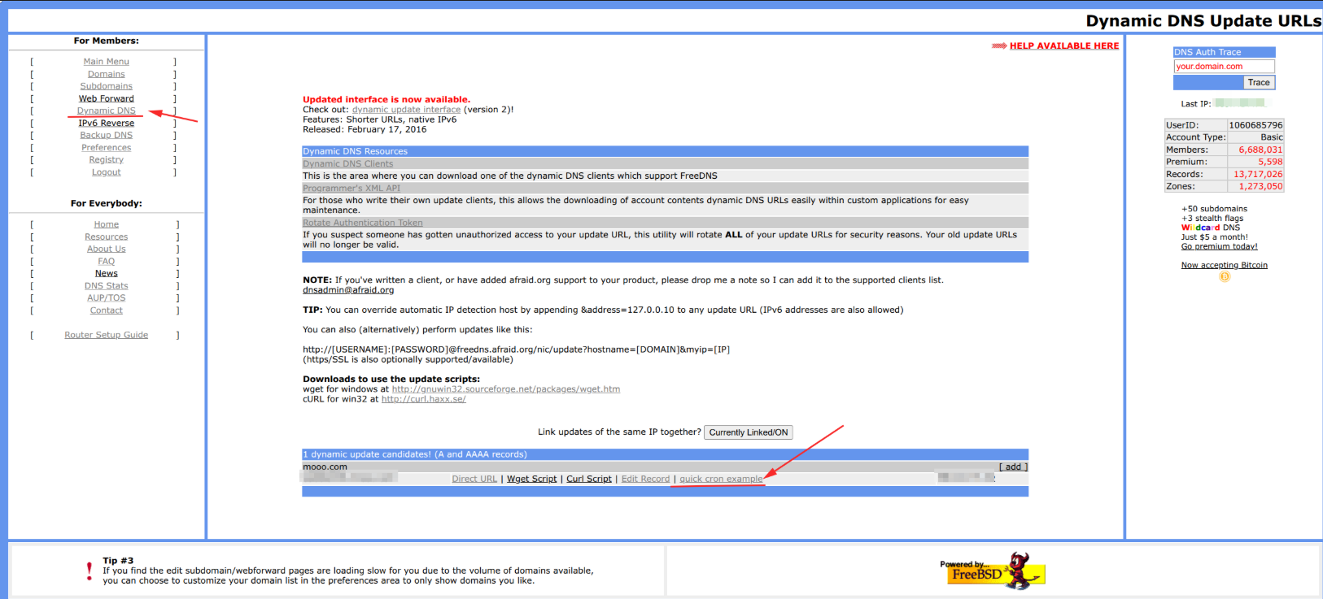The height and width of the screenshot is (599, 1323).
Task: Click the Zones count 1,273,050
Action: (1260, 186)
